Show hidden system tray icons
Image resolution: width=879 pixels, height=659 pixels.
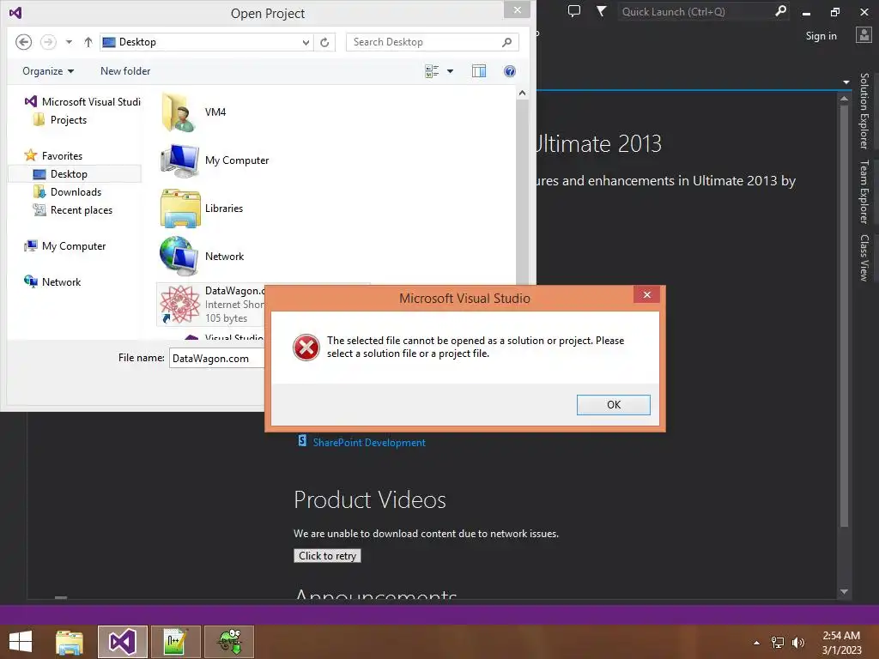(x=757, y=643)
